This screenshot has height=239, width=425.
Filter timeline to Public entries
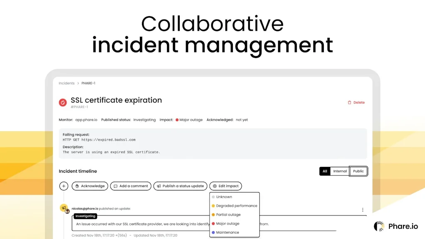[x=358, y=171]
